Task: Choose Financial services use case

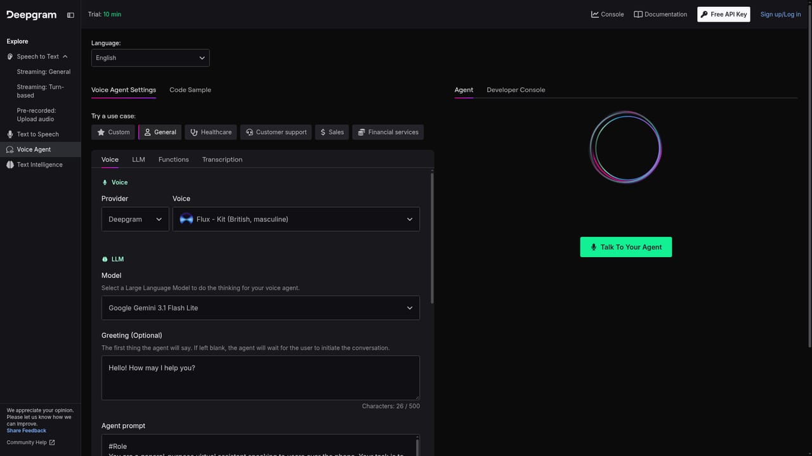Action: click(388, 132)
